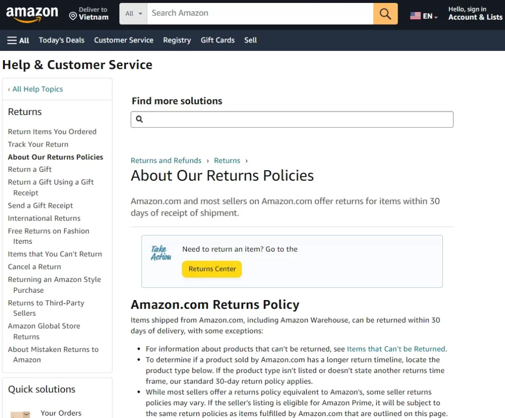Click the Sell nav item
Image resolution: width=505 pixels, height=418 pixels.
(250, 40)
